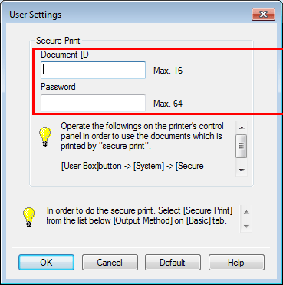Click the up arrow beside the Output Method tip
Screen dimensions: 283x285
[246, 212]
